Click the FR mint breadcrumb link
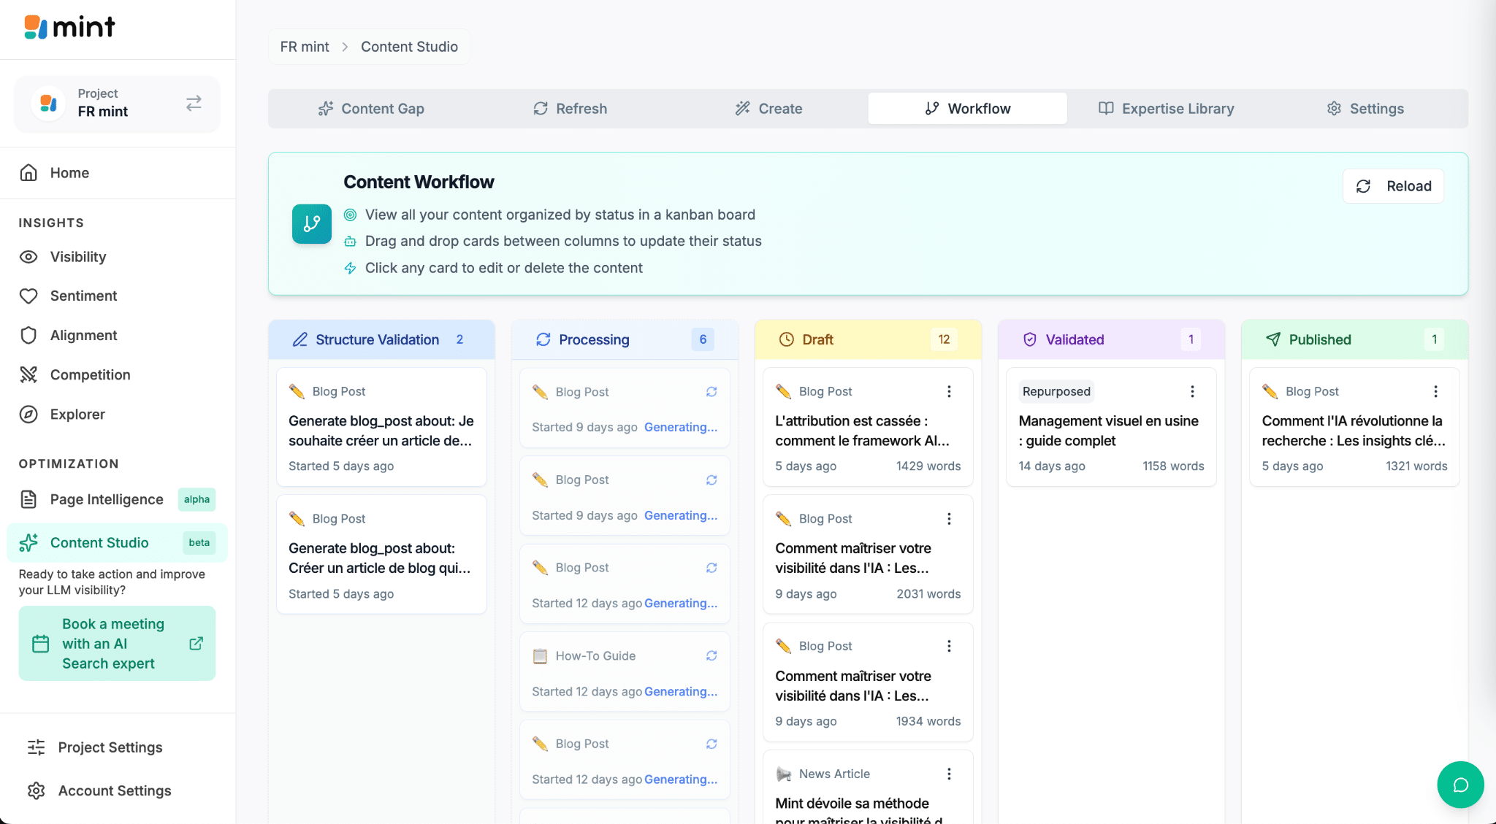 305,47
